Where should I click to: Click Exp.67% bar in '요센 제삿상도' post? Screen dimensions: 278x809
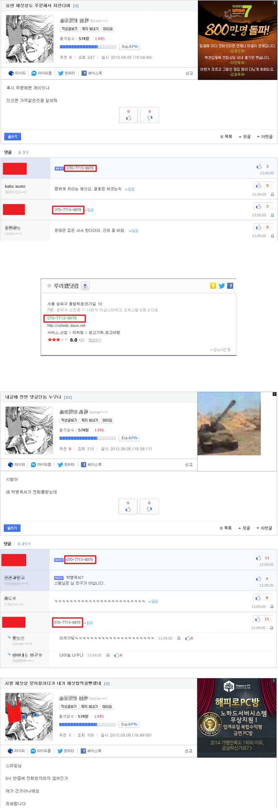130,47
